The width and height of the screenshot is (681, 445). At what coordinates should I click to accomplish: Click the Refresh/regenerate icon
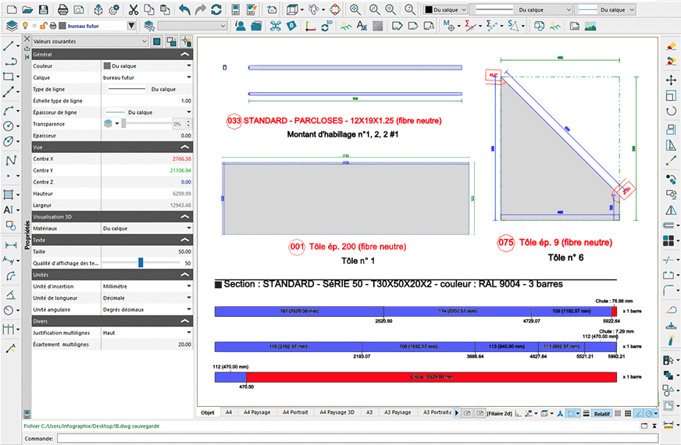216,9
